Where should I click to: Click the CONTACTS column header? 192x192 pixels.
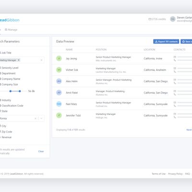click(180, 49)
